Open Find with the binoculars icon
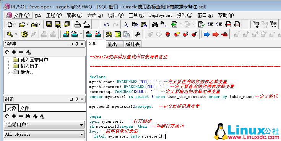The image size is (281, 141). (155, 24)
